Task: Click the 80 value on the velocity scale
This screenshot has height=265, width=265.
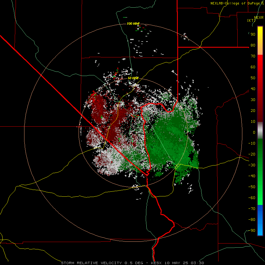Action: (x=253, y=45)
